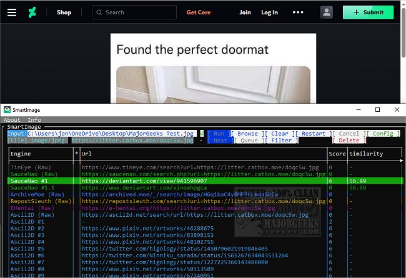Click the Input path field

pos(112,134)
